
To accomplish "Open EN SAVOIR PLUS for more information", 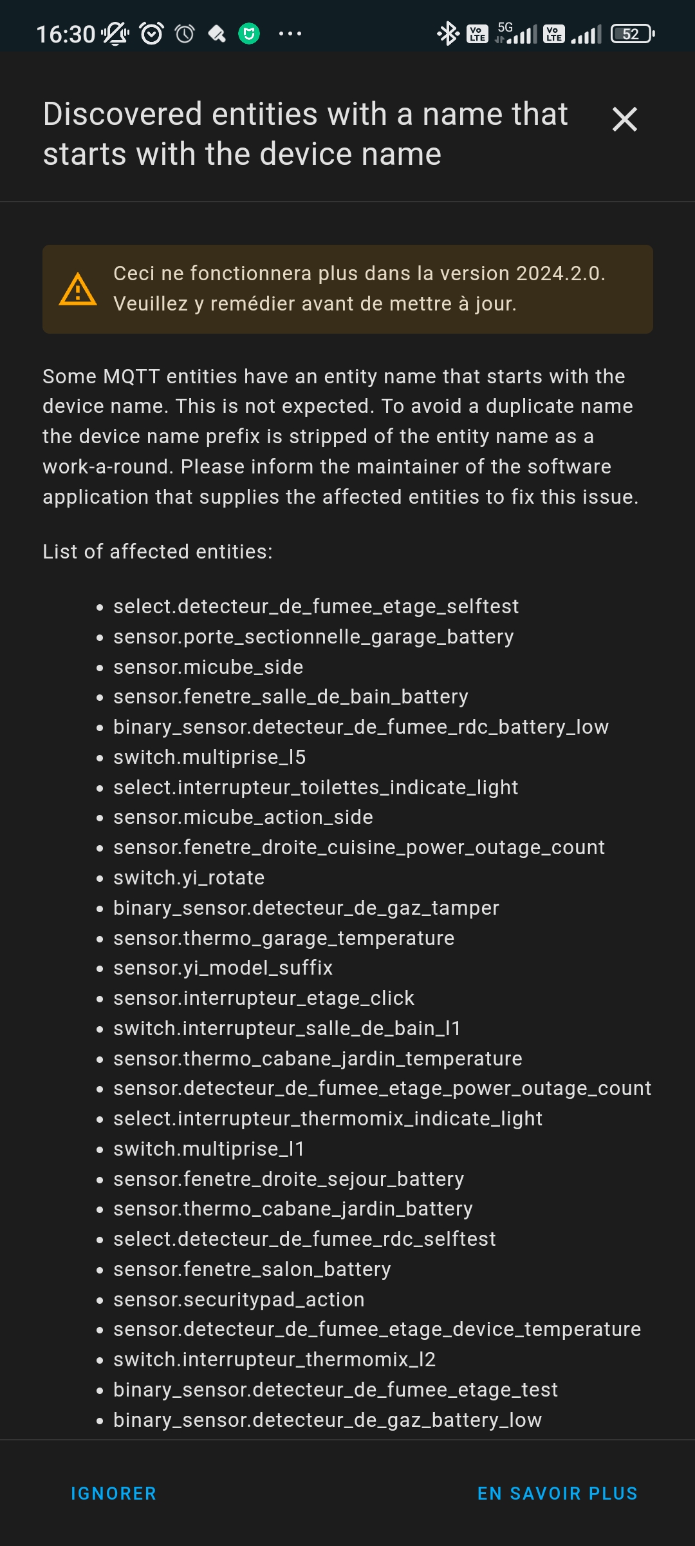I will coord(557,1493).
